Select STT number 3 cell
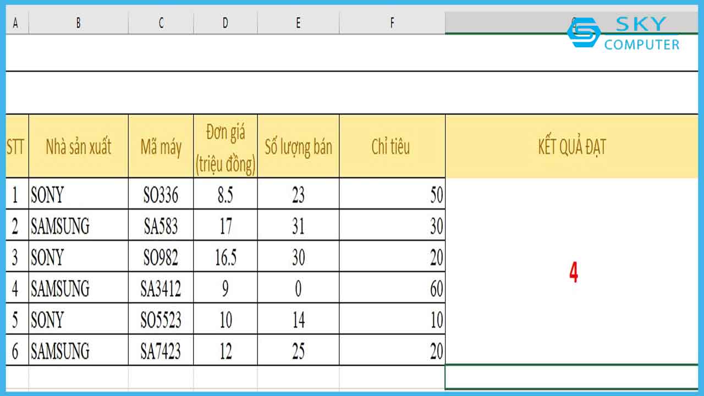Image resolution: width=704 pixels, height=396 pixels. [x=17, y=256]
